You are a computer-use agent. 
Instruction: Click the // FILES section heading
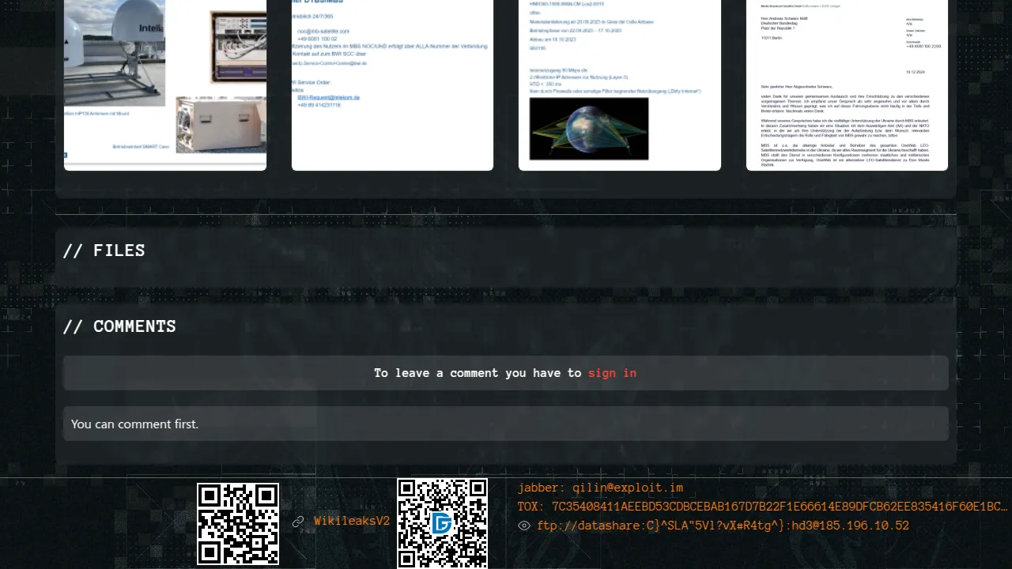[104, 251]
